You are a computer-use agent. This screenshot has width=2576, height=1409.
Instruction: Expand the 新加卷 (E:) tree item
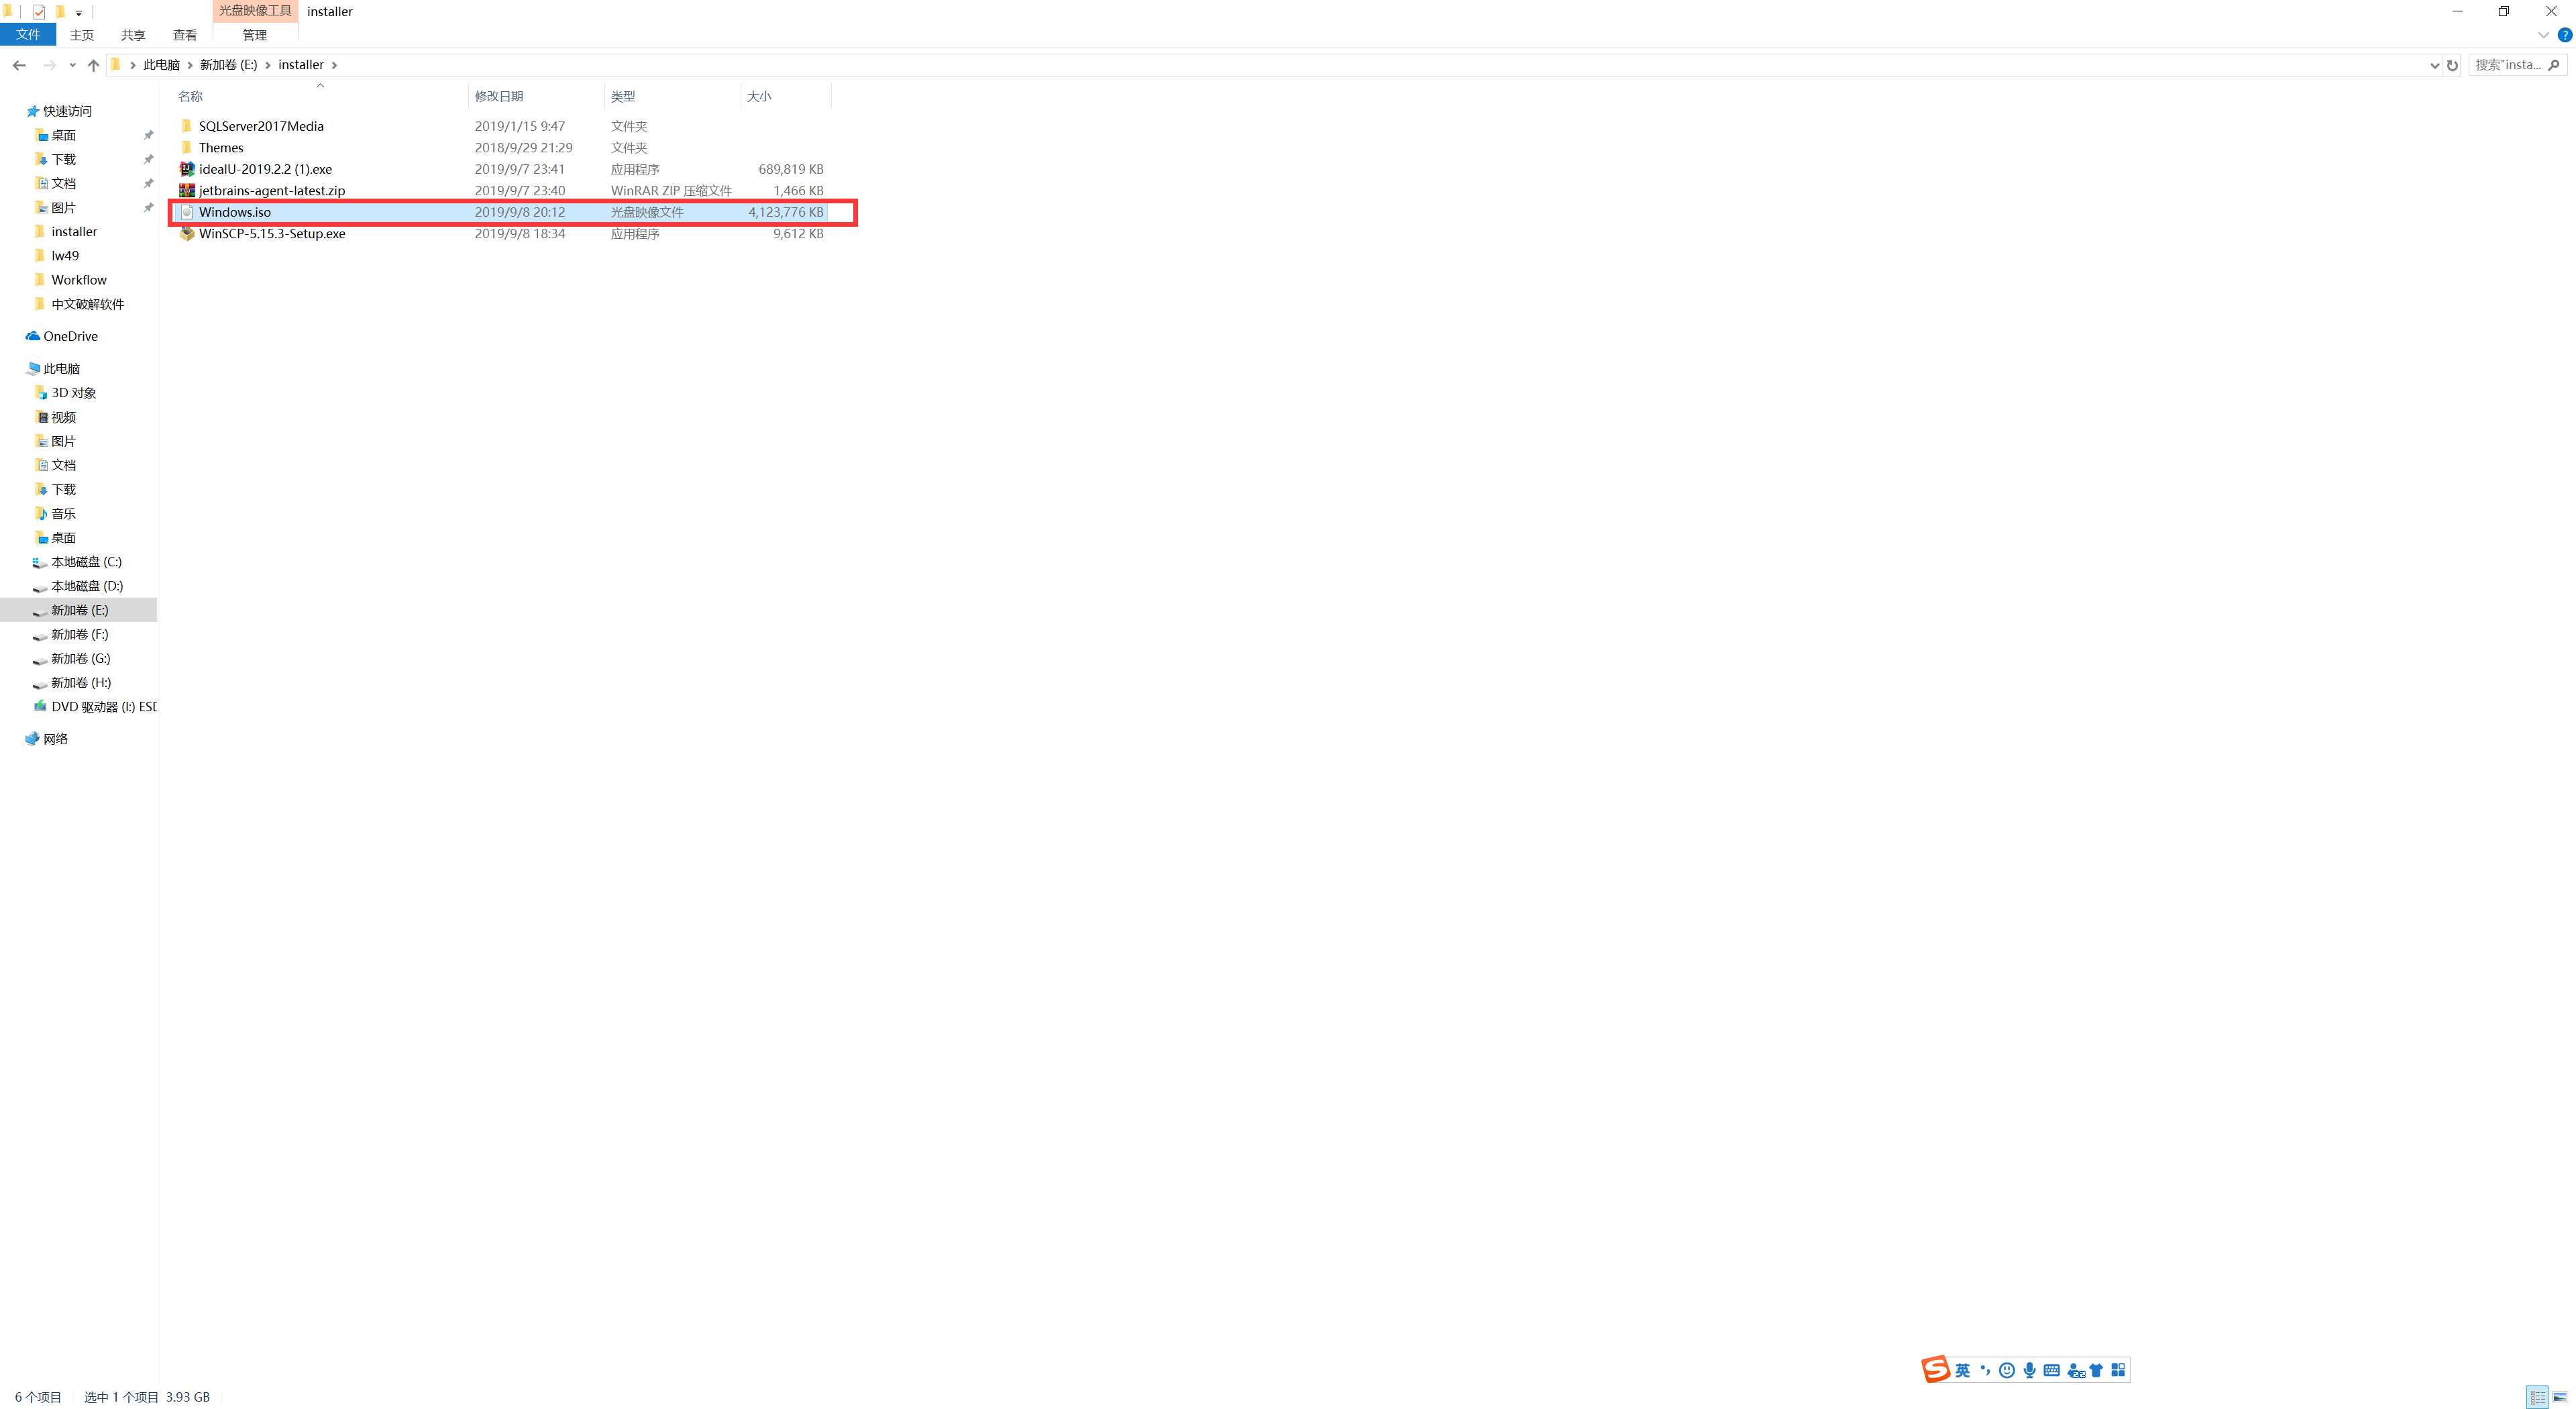tap(14, 609)
